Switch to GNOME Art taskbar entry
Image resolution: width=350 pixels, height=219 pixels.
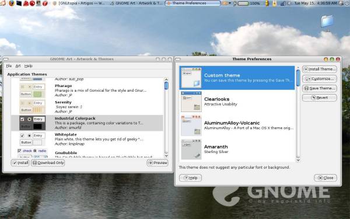click(x=136, y=4)
